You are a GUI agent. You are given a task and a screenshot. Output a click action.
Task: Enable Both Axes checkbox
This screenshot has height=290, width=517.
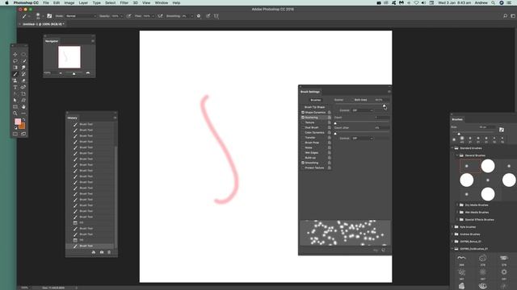pyautogui.click(x=352, y=100)
